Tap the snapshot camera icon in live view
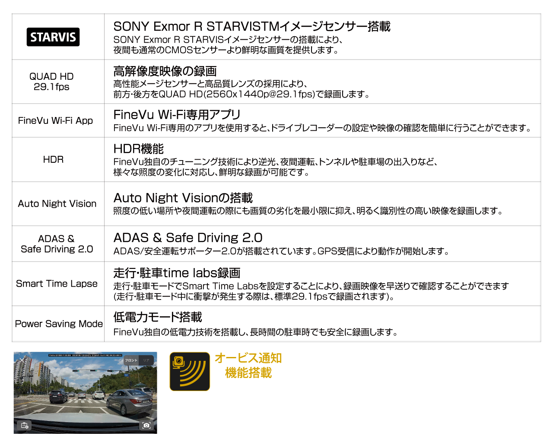Viewport: 553px width, 442px height. [x=146, y=425]
